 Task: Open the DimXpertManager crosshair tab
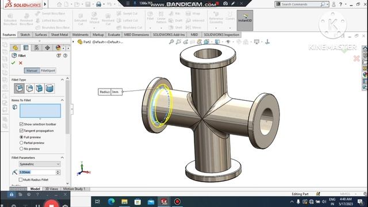pyautogui.click(x=47, y=48)
